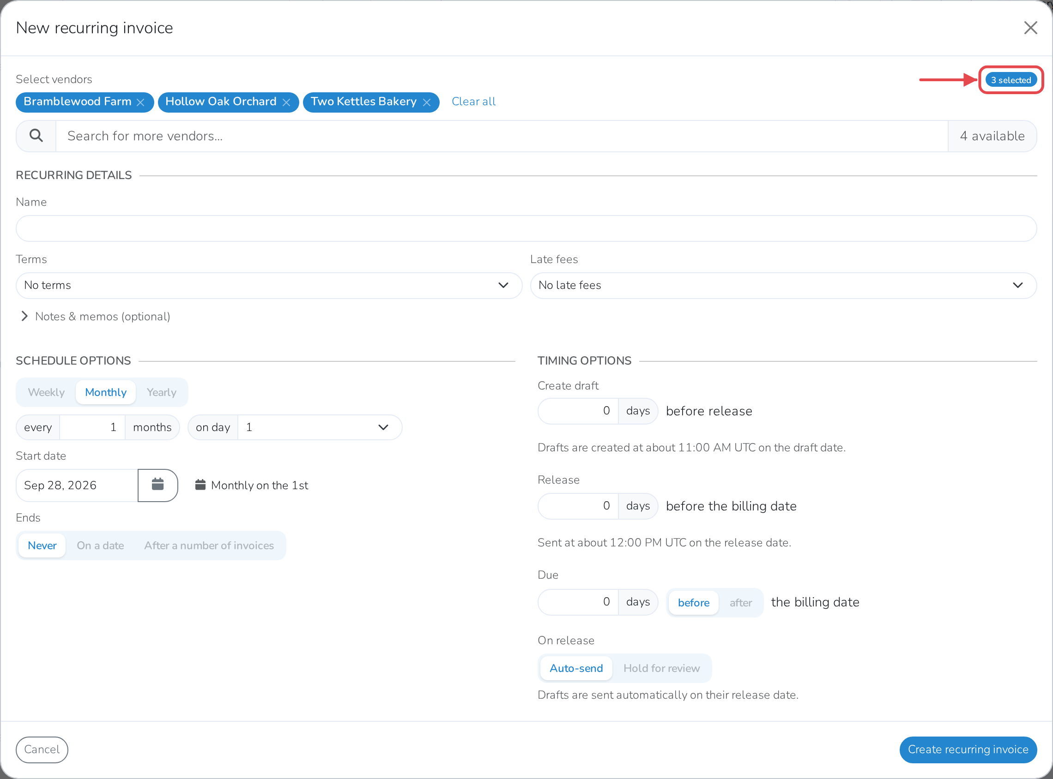Viewport: 1053px width, 779px height.
Task: Edit Create draft days value
Action: 578,411
